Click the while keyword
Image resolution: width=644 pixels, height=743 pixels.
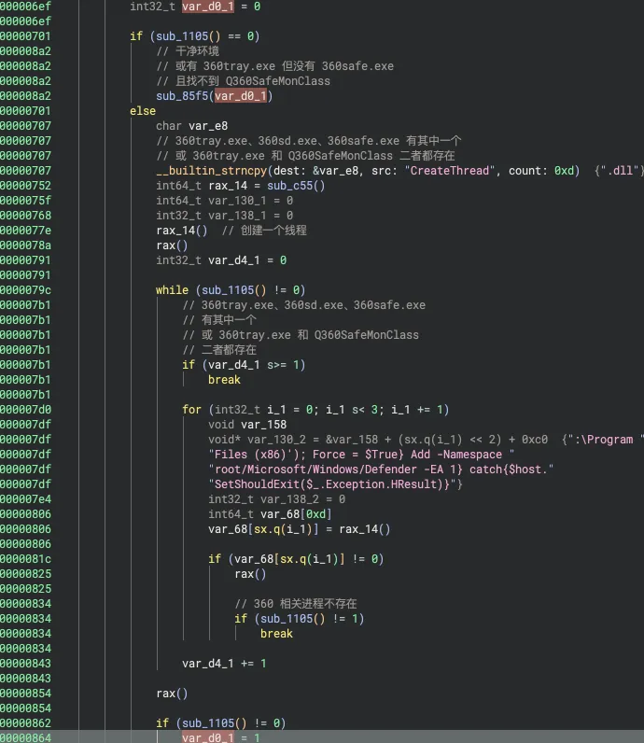point(172,290)
